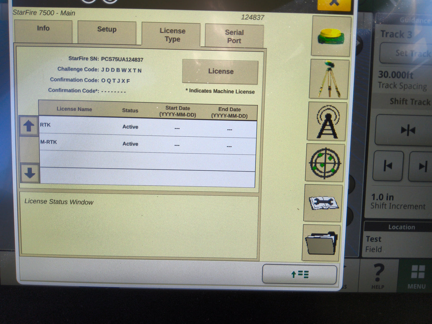Select the RTK license row
Screen dimensions: 432x324
click(x=146, y=127)
